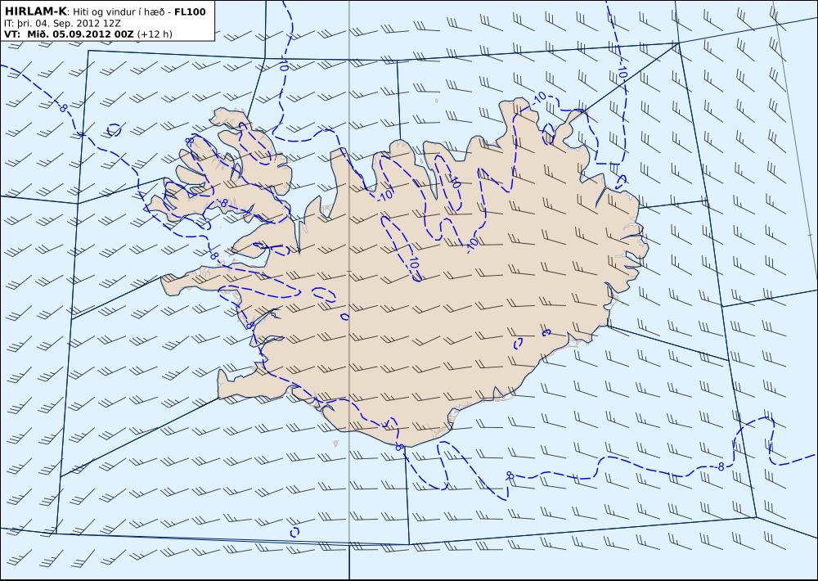Click the '(+12 h)' forecast offset text
The width and height of the screenshot is (818, 581).
point(155,34)
